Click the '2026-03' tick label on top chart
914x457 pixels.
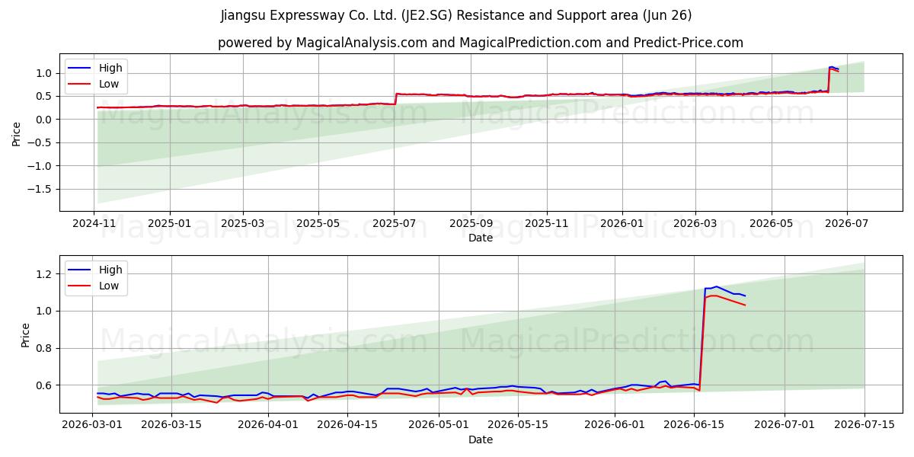(x=695, y=223)
